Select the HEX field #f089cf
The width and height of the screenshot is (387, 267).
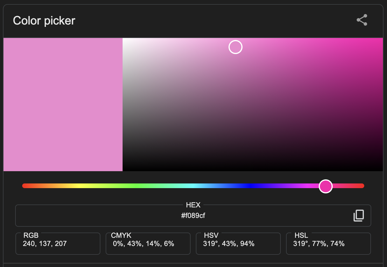tap(193, 216)
